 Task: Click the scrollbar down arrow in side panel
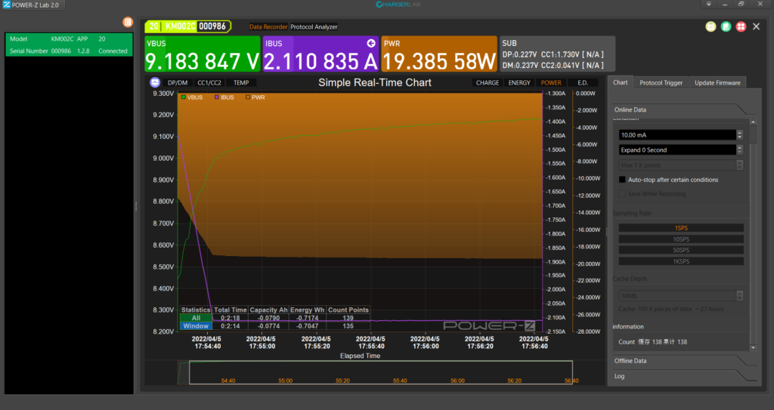tap(753, 348)
